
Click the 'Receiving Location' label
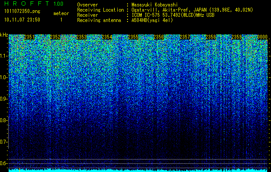click(100, 10)
